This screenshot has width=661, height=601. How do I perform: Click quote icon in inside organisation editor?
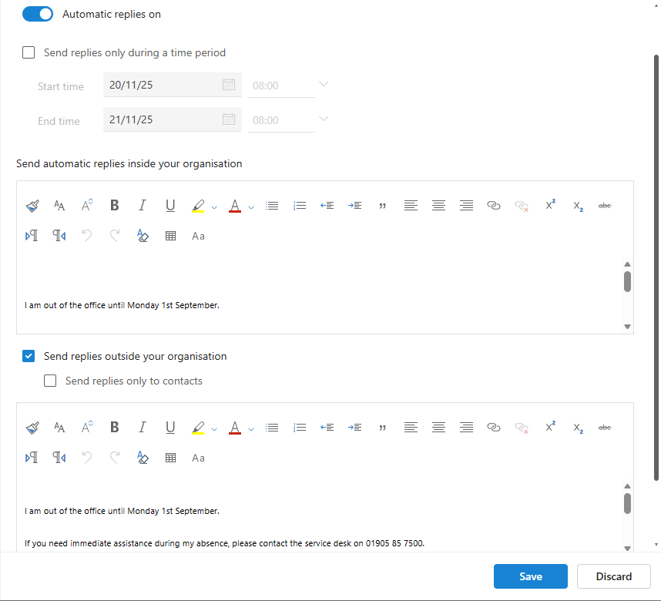pyautogui.click(x=382, y=206)
